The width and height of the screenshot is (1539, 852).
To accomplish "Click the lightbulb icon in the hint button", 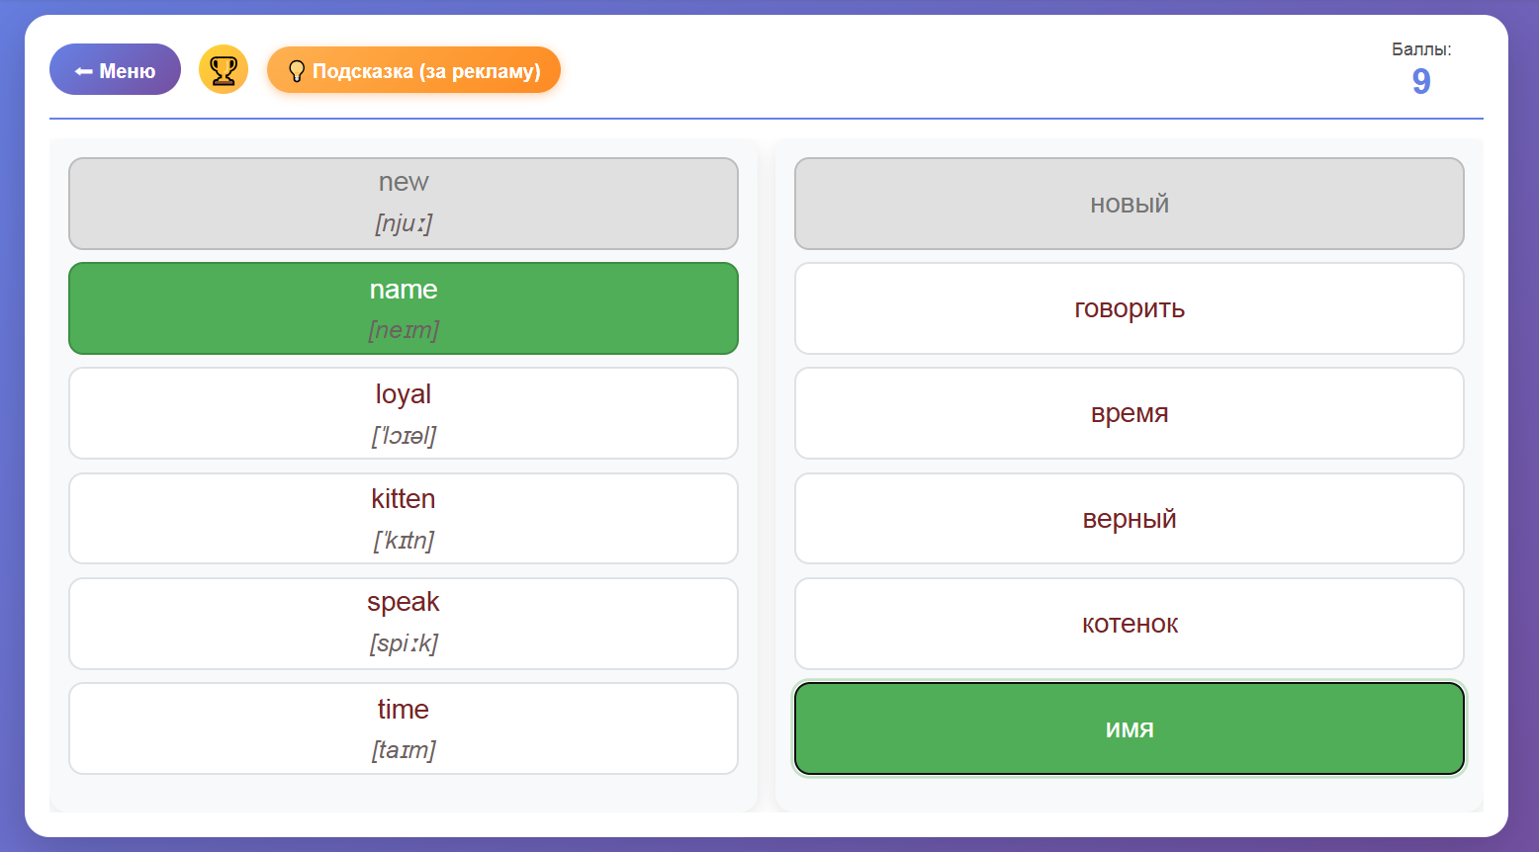I will point(295,71).
